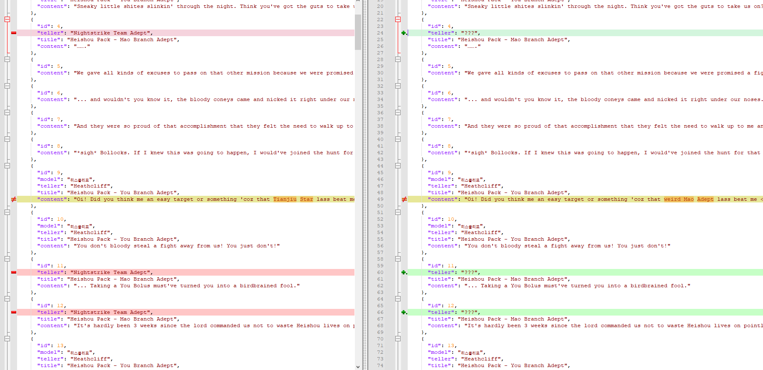Collapse the id 11 block in the left pane
Screen dimensions: 763x370
[x=7, y=259]
